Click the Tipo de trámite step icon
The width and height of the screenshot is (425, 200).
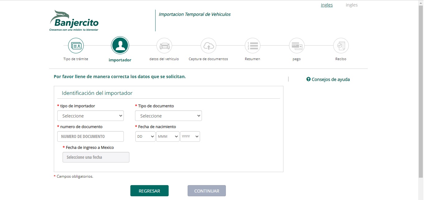point(76,45)
